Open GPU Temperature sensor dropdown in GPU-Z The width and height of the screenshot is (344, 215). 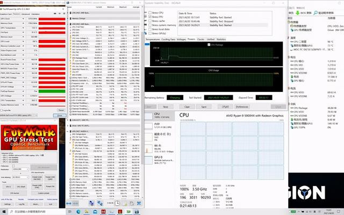(23, 28)
